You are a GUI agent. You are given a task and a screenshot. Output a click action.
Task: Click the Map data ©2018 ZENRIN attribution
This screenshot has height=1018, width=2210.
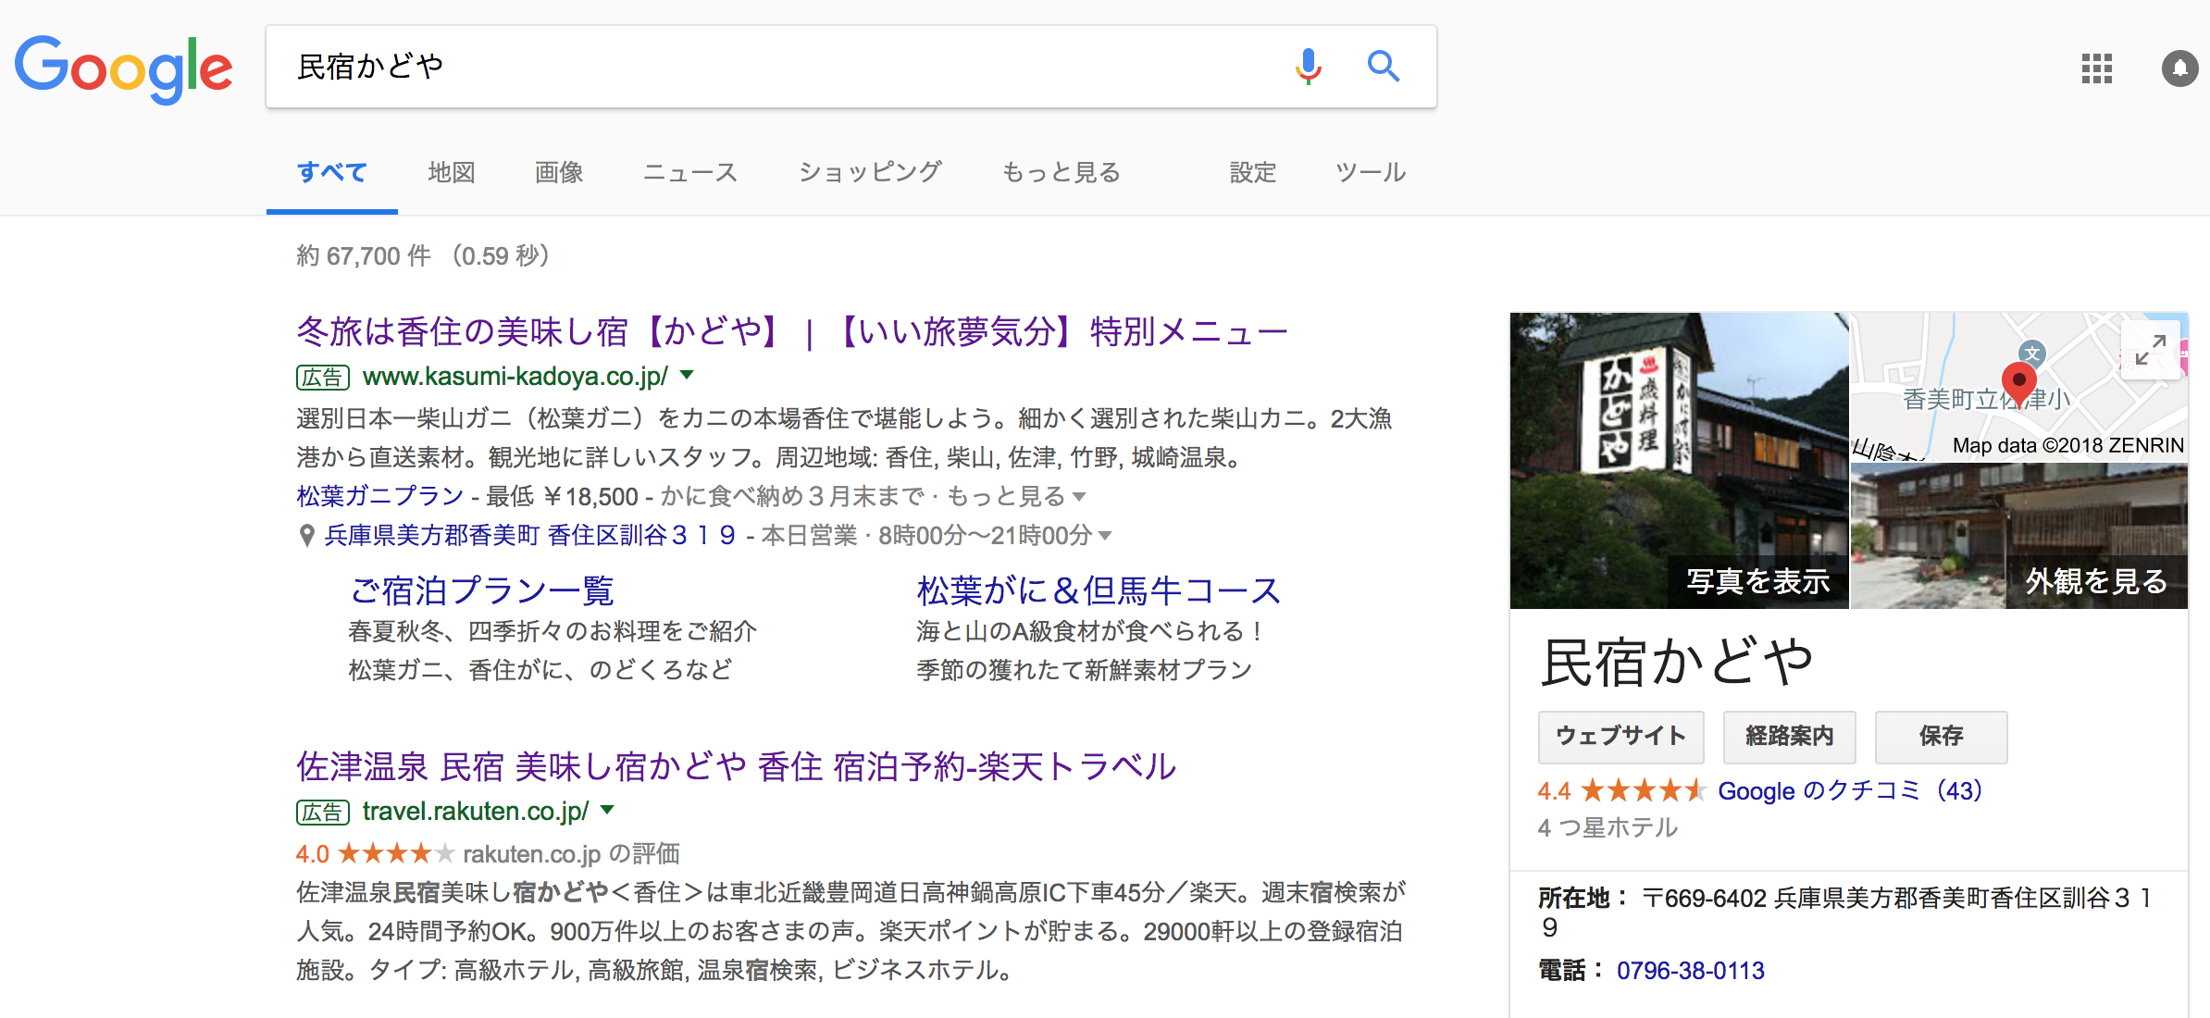pyautogui.click(x=2067, y=445)
